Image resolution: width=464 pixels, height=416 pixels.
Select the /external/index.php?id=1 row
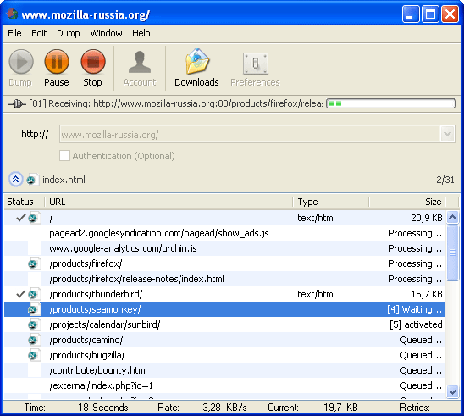[x=225, y=385]
